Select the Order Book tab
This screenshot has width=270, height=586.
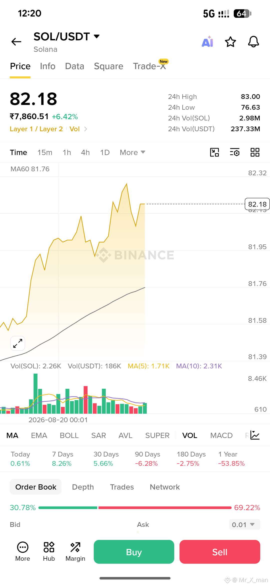coord(36,487)
